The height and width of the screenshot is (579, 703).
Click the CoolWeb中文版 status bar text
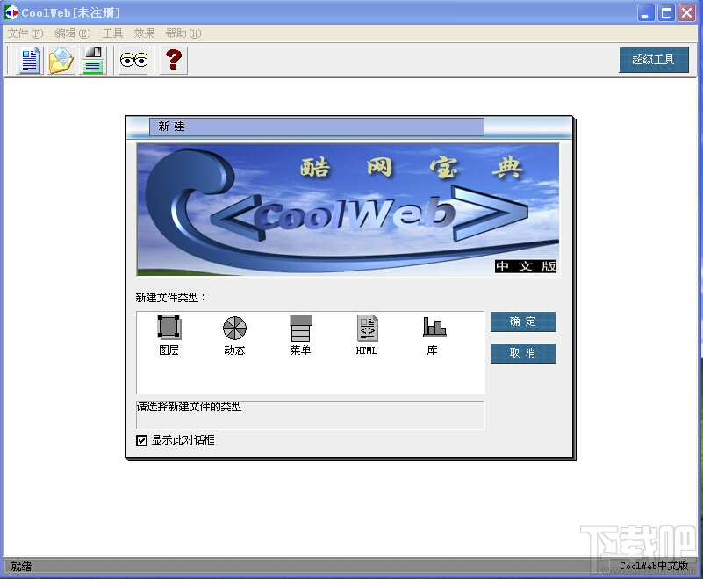(654, 566)
